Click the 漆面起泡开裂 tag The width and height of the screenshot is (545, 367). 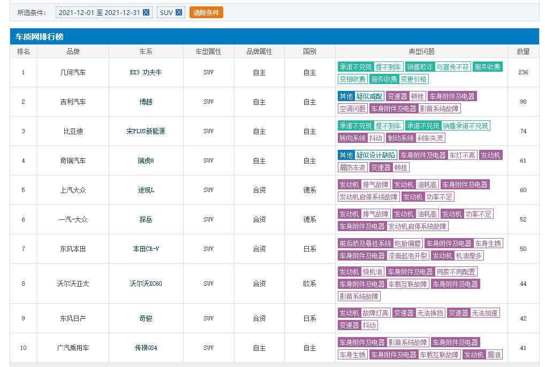point(408,256)
